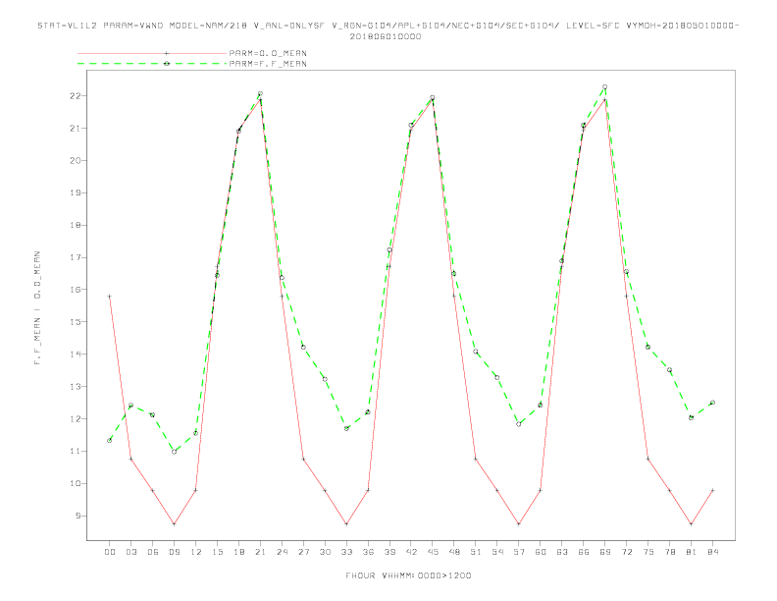Screen dimensions: 777x601
Task: Click the x-axis tick label 60
Action: (541, 552)
